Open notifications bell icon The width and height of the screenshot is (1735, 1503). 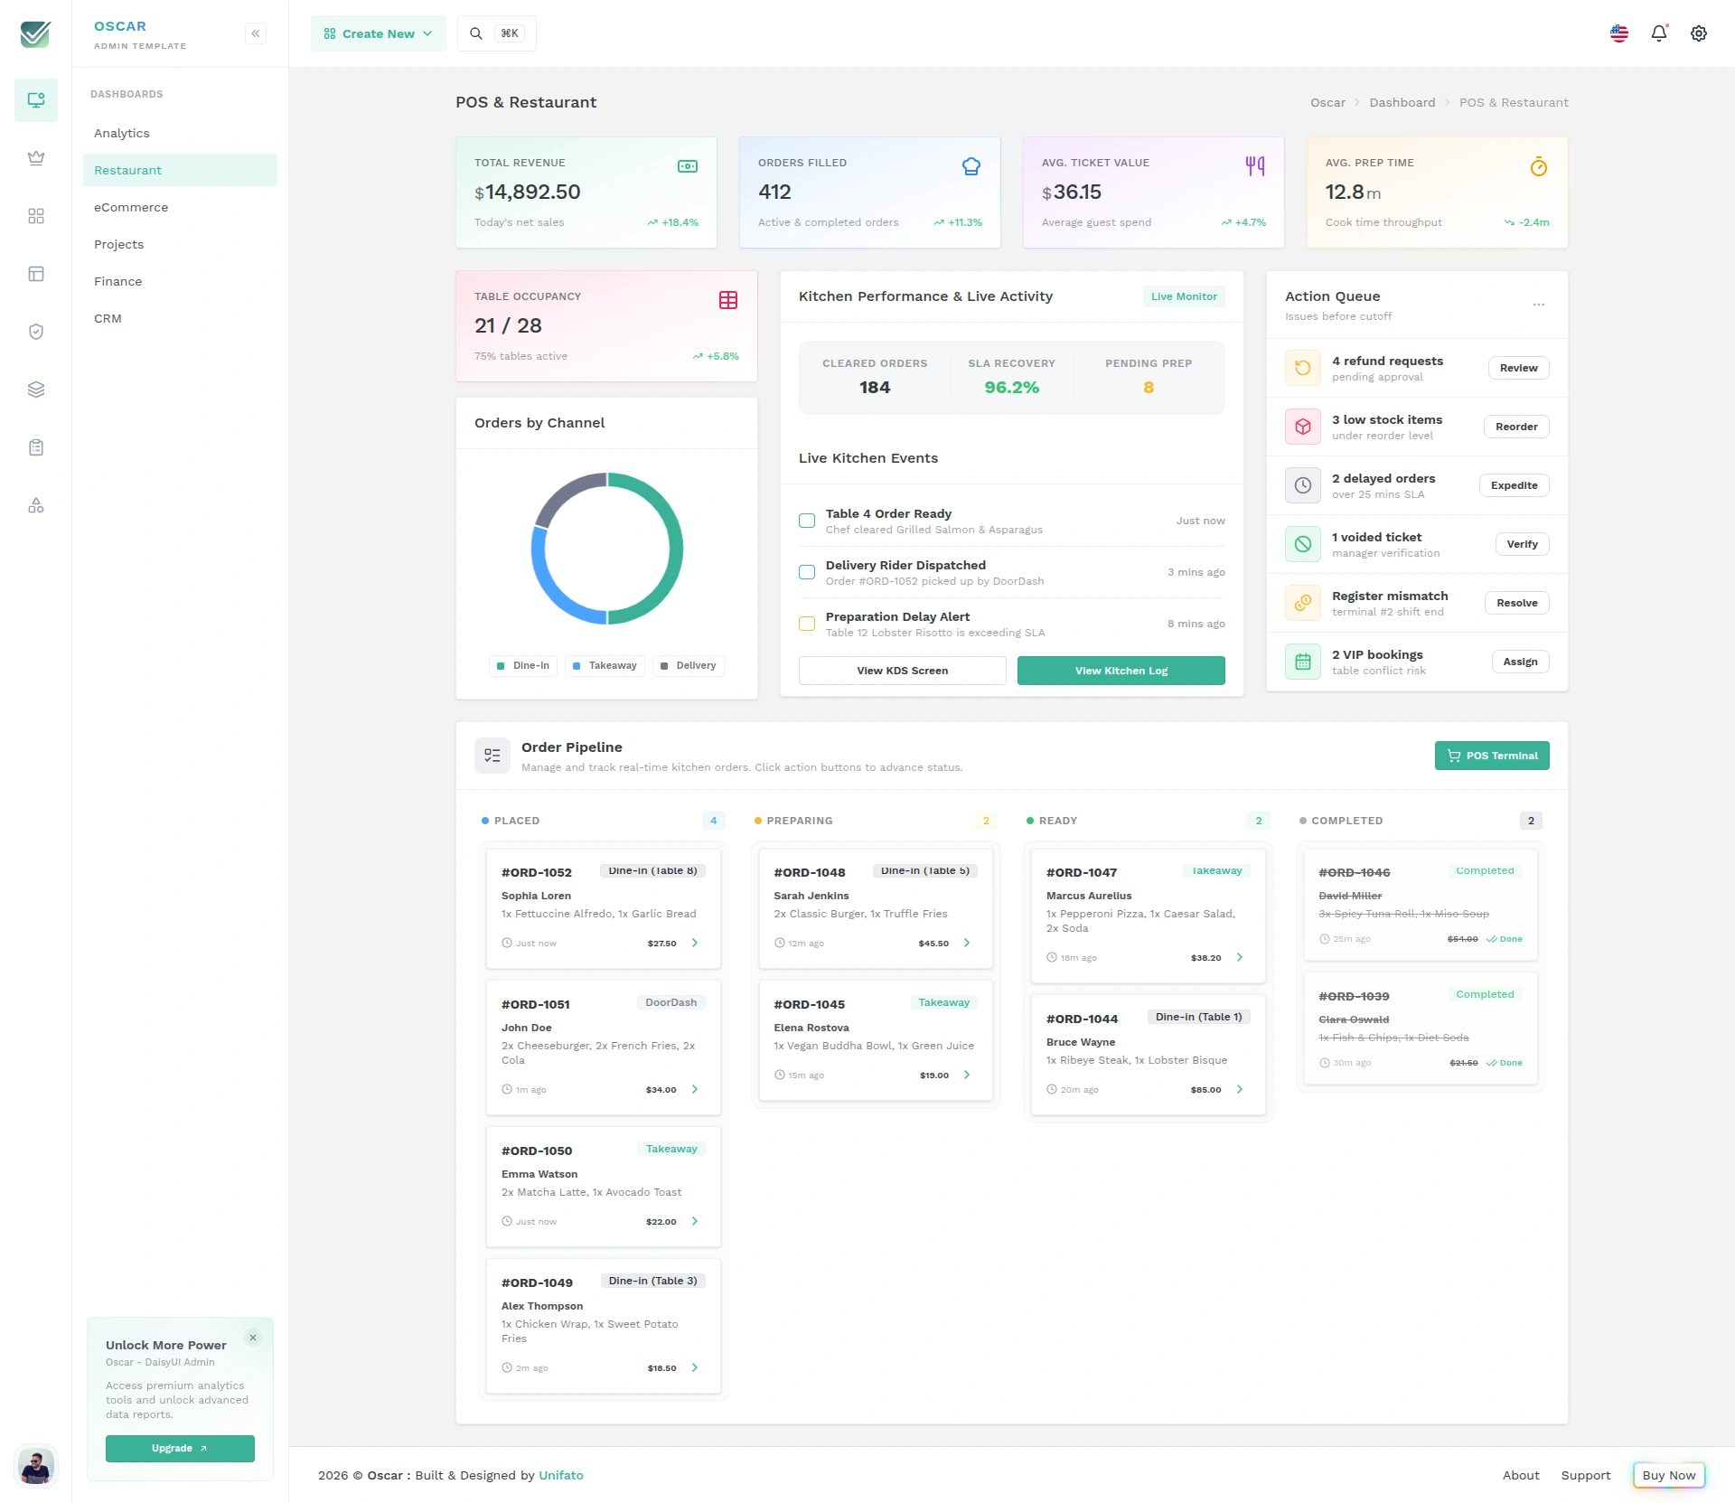[x=1659, y=33]
